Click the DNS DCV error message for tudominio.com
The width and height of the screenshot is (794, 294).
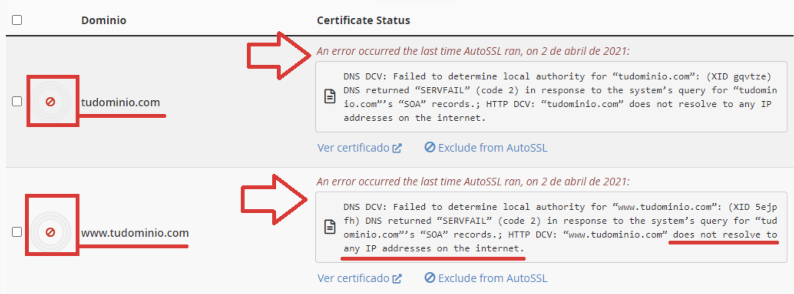point(557,97)
